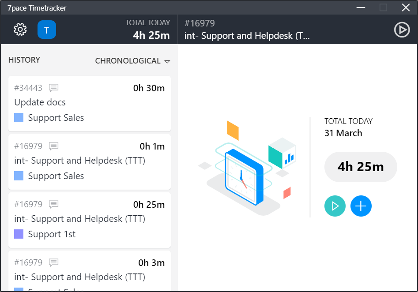Open comment icon on 0h 1m entry
Image resolution: width=418 pixels, height=292 pixels.
click(53, 146)
